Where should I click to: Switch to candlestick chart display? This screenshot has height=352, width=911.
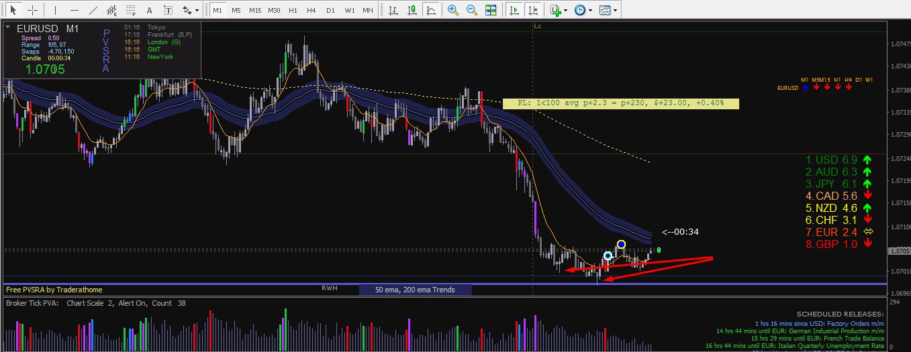pyautogui.click(x=412, y=10)
